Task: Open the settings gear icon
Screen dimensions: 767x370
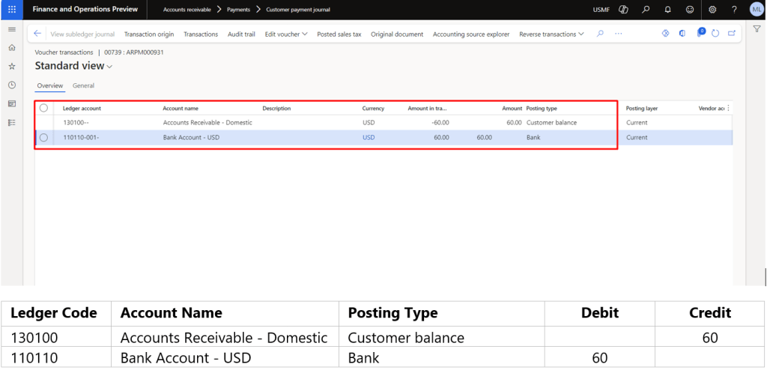Action: pyautogui.click(x=712, y=9)
